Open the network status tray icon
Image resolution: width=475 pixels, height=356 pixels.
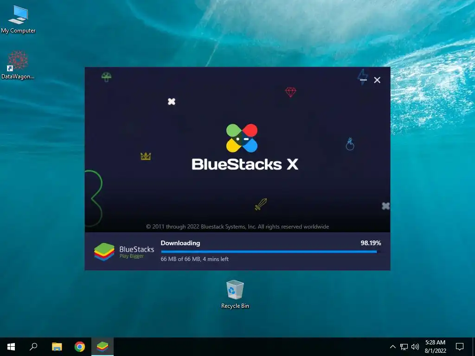pyautogui.click(x=404, y=347)
